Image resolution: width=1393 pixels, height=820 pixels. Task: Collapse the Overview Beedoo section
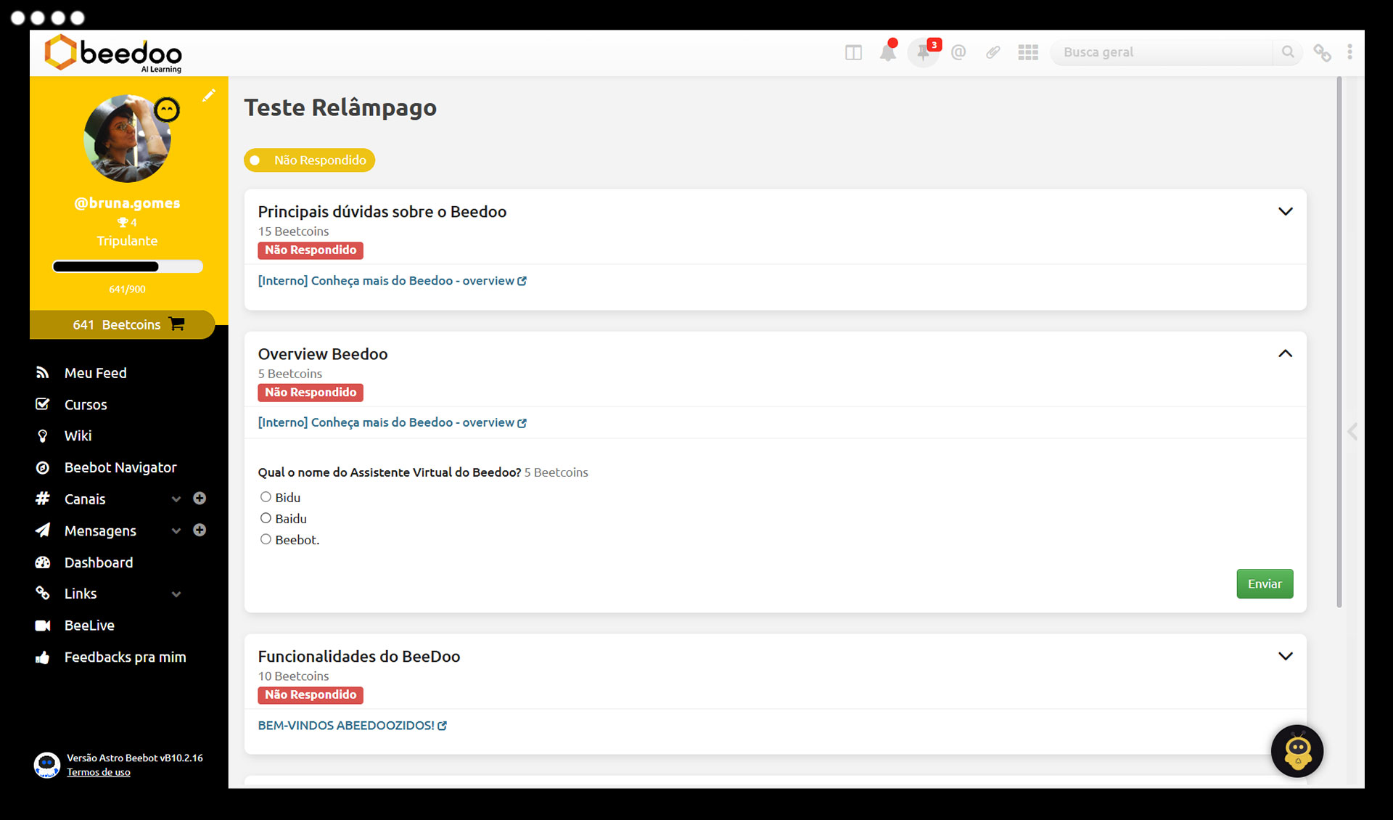(1285, 354)
